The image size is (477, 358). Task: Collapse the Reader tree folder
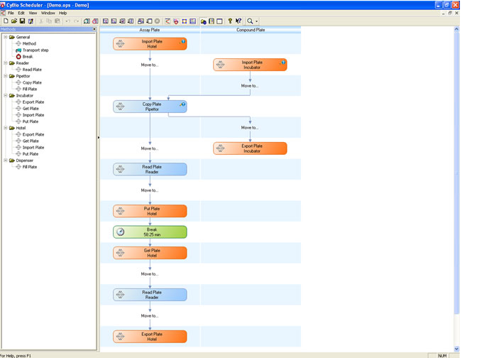[6, 63]
